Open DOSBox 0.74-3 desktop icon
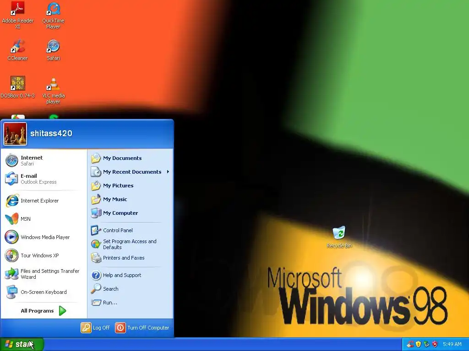The width and height of the screenshot is (469, 351). point(18,87)
